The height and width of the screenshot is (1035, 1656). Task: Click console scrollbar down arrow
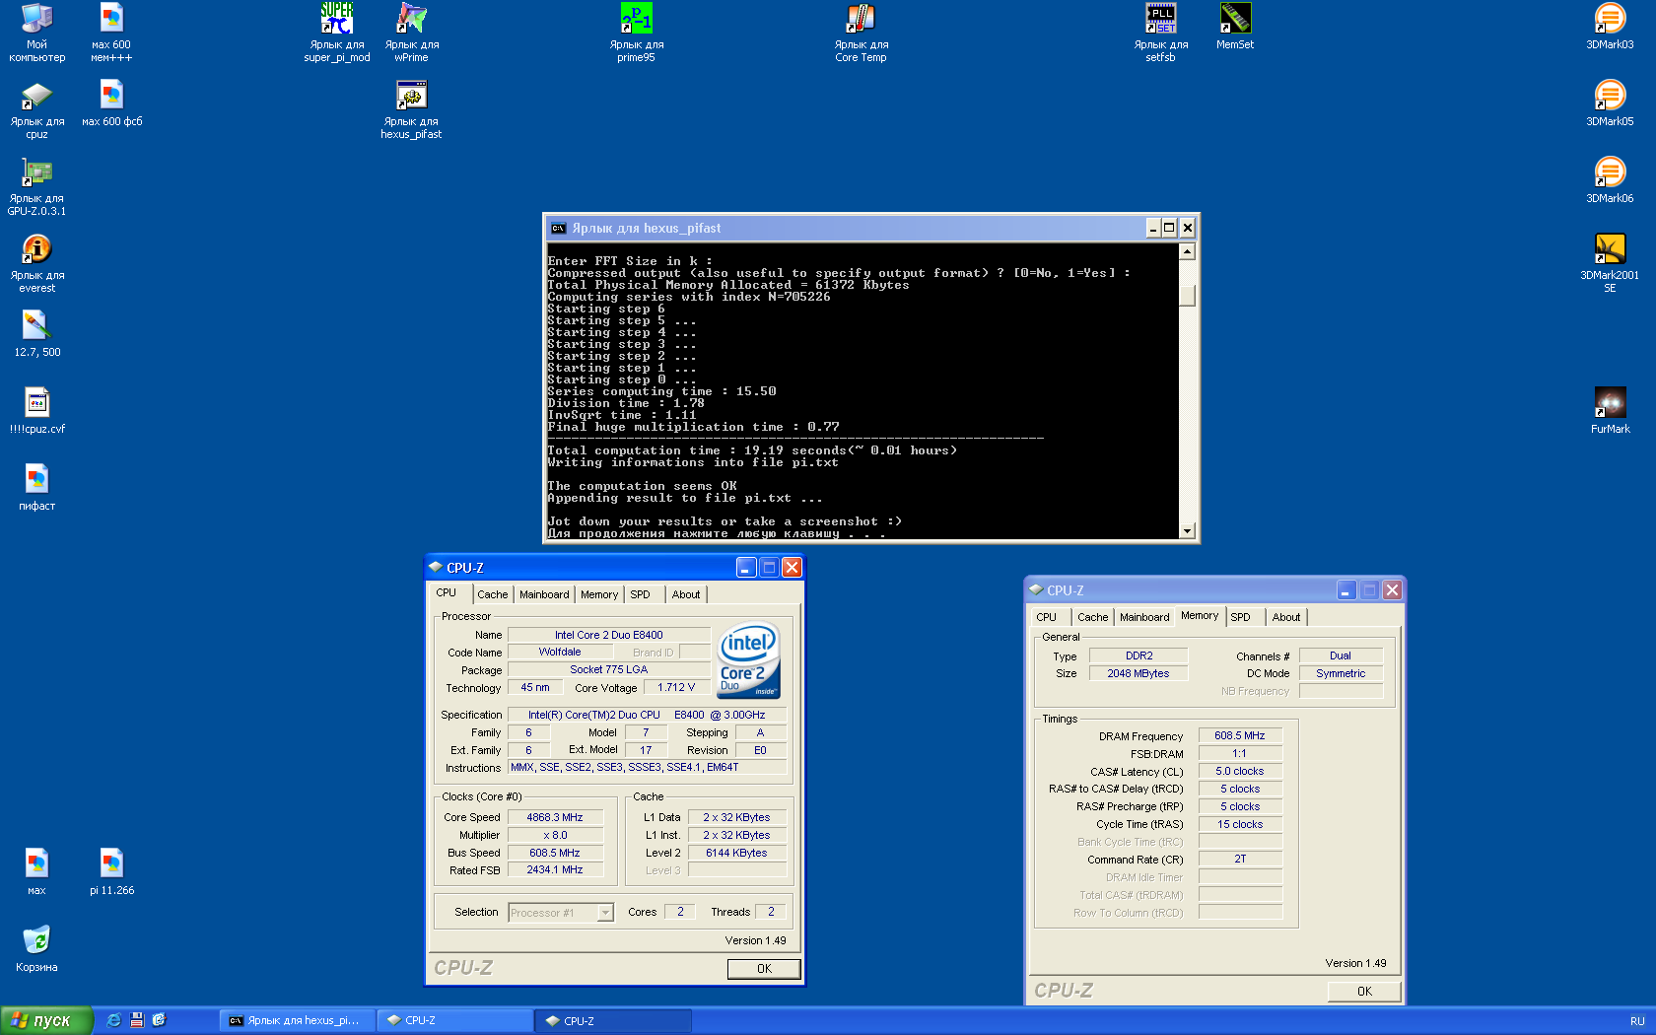pos(1187,530)
